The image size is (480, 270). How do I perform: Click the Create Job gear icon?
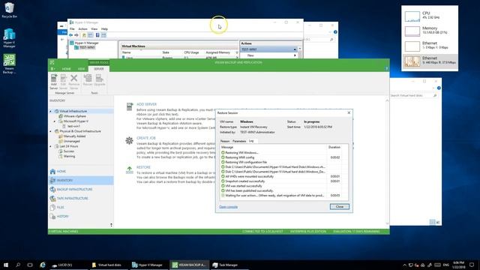[129, 140]
